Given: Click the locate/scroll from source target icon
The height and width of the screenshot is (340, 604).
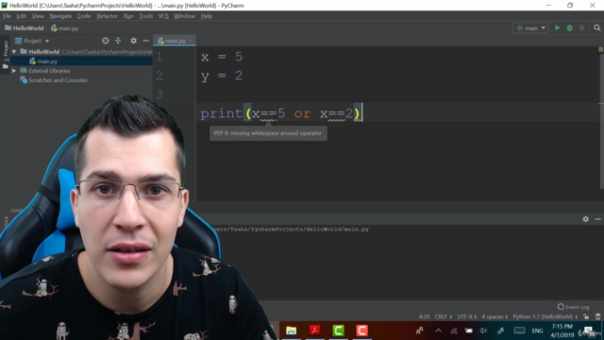Looking at the screenshot, I should point(106,41).
